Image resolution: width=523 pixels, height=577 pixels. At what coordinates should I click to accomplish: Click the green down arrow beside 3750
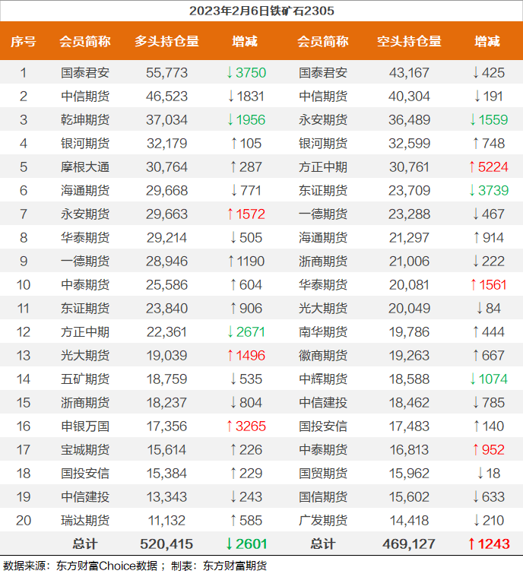[230, 73]
